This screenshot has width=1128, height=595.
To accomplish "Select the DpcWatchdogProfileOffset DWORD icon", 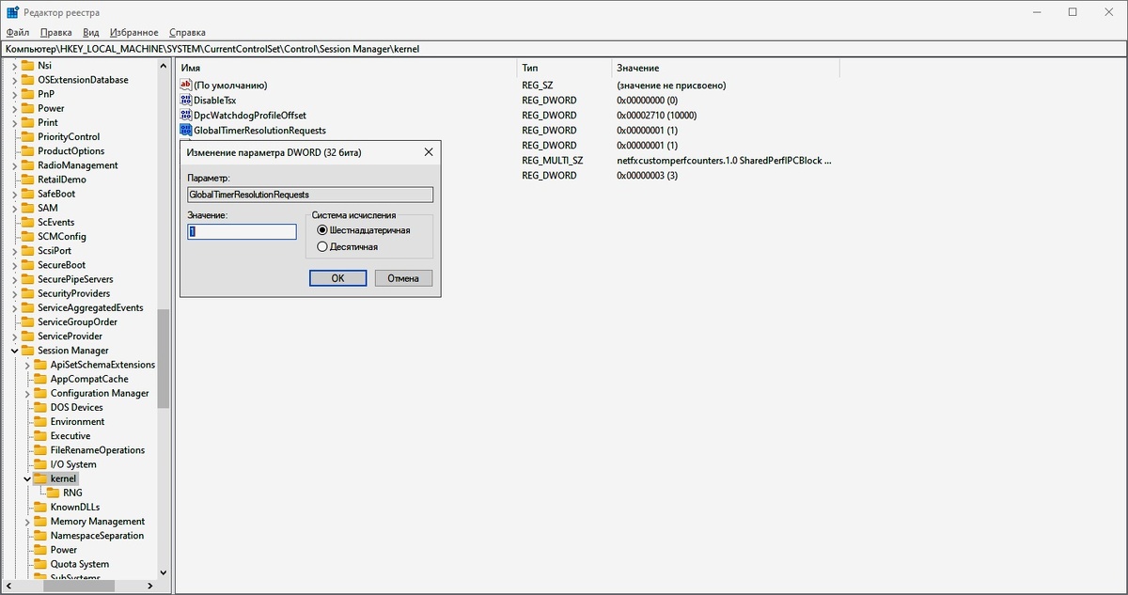I will pos(185,116).
